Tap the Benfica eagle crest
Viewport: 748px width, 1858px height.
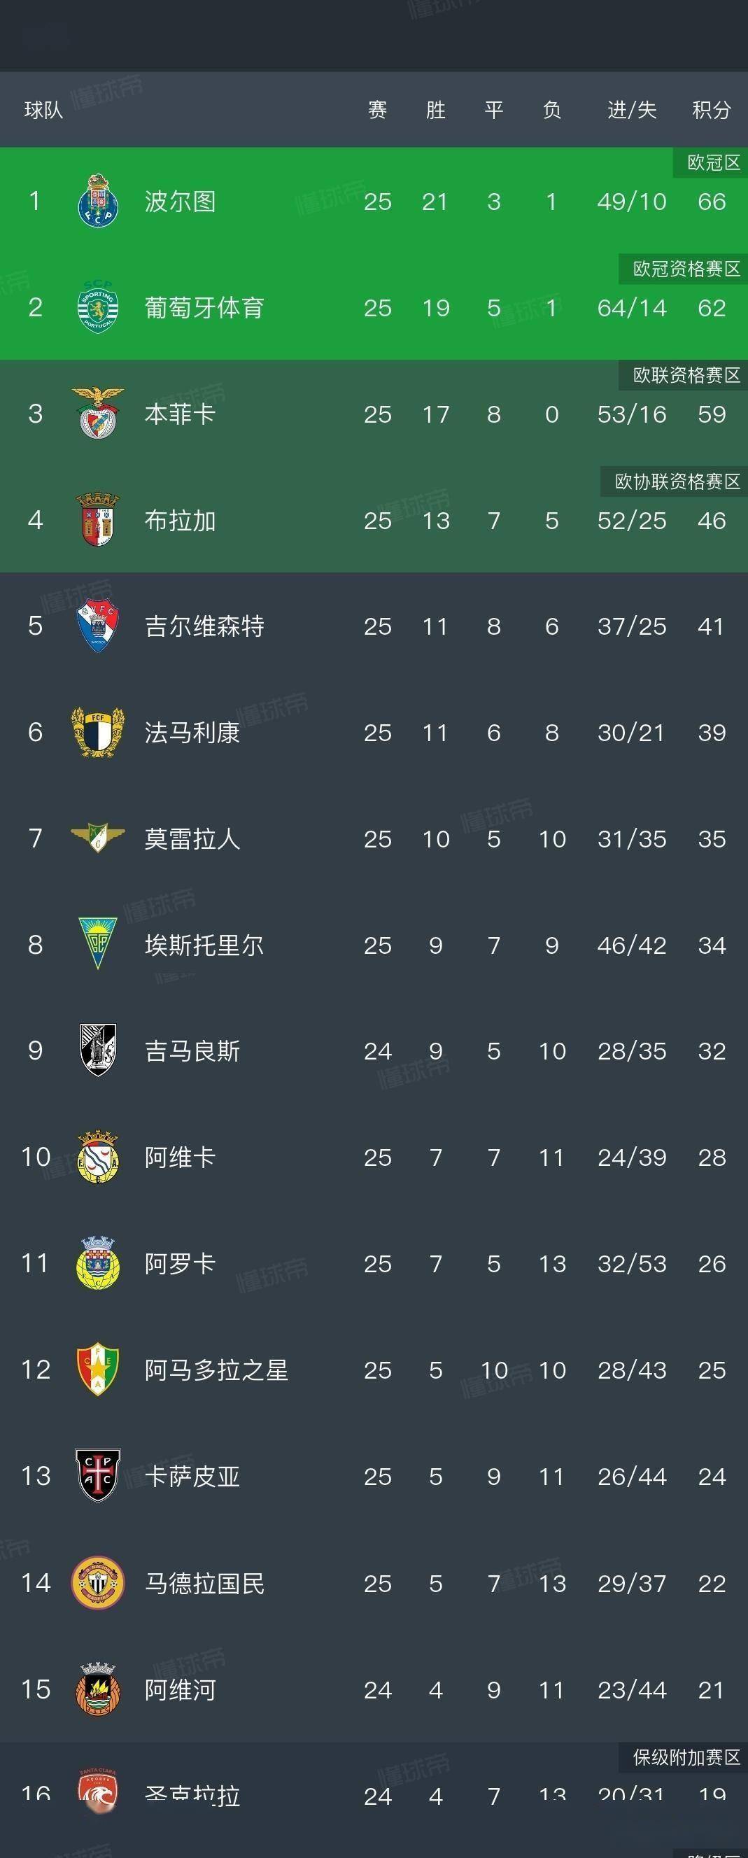[97, 414]
